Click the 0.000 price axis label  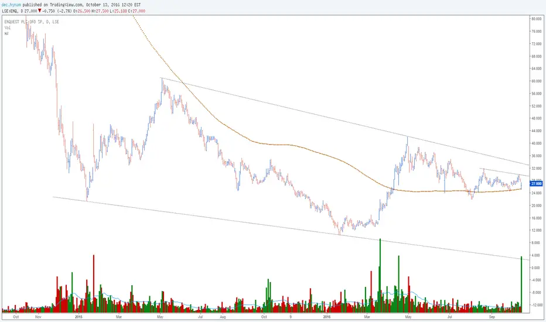pos(535,268)
